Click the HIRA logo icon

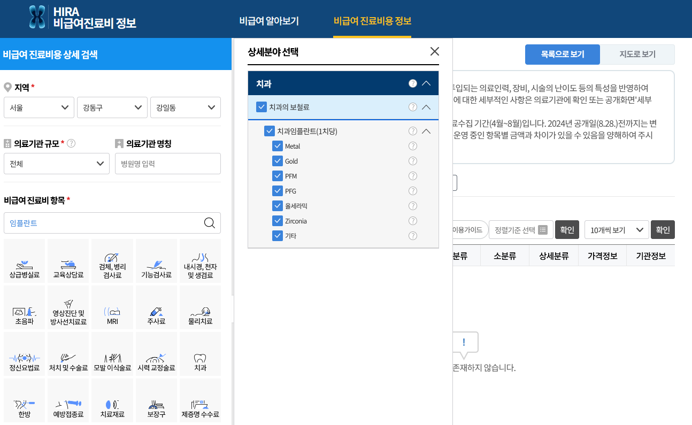click(x=37, y=17)
